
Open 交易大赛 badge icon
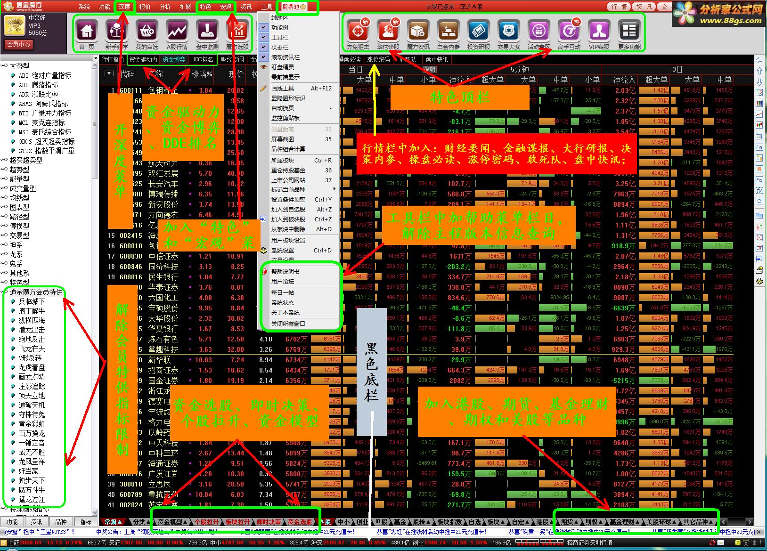[508, 32]
